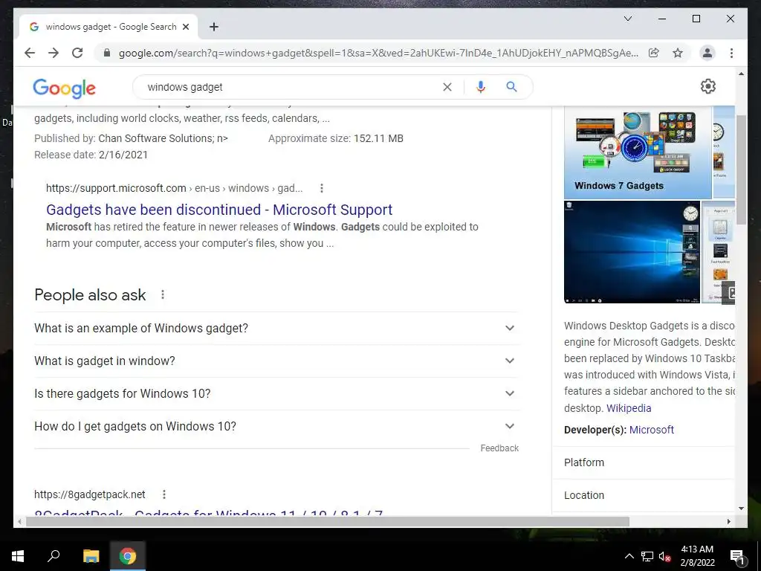This screenshot has height=571, width=761.
Task: Click the horizontal scrollbar right arrow
Action: (x=728, y=521)
